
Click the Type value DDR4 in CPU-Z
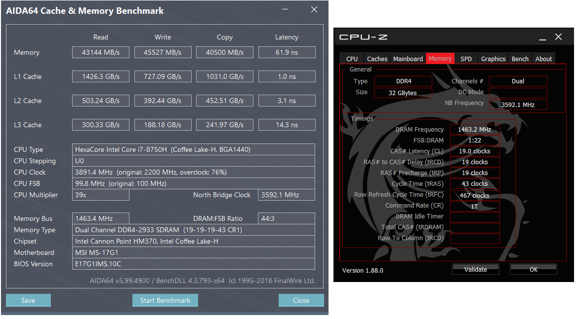(x=403, y=81)
